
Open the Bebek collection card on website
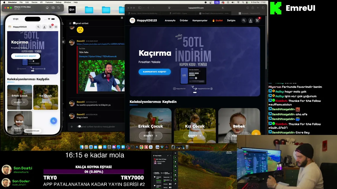click(x=239, y=125)
